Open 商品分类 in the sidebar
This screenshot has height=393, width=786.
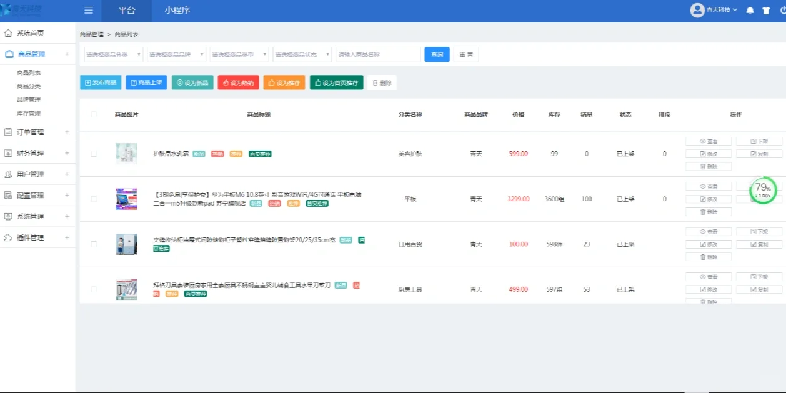click(29, 86)
